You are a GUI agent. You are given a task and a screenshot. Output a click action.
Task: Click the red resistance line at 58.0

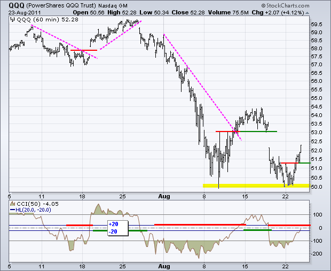(84, 50)
